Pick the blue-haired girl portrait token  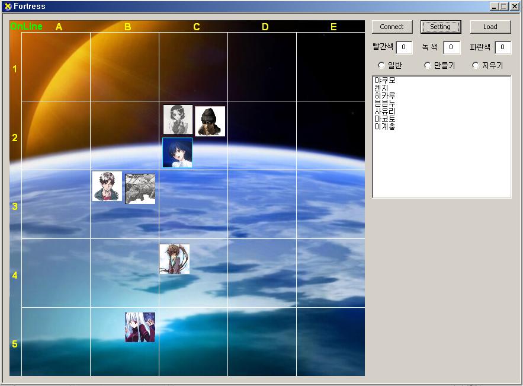(178, 152)
